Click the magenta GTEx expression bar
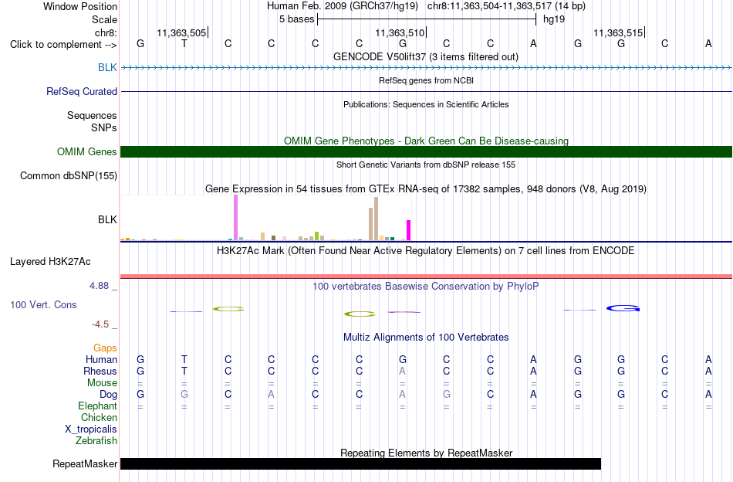The image size is (733, 482). (409, 230)
